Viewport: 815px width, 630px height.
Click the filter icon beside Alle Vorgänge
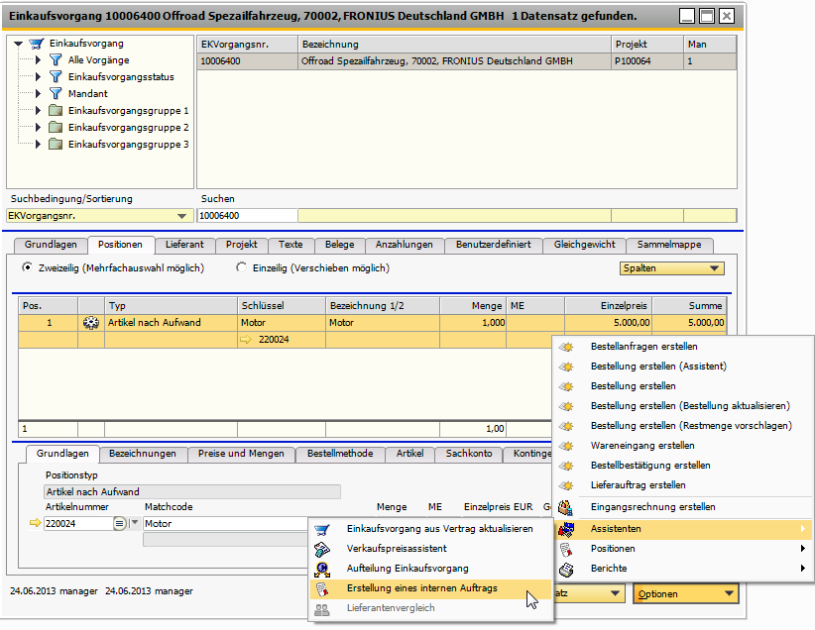tap(56, 60)
